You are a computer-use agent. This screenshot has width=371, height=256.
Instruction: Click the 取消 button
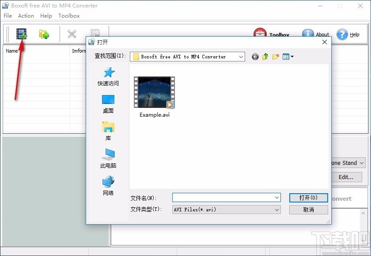pos(308,210)
